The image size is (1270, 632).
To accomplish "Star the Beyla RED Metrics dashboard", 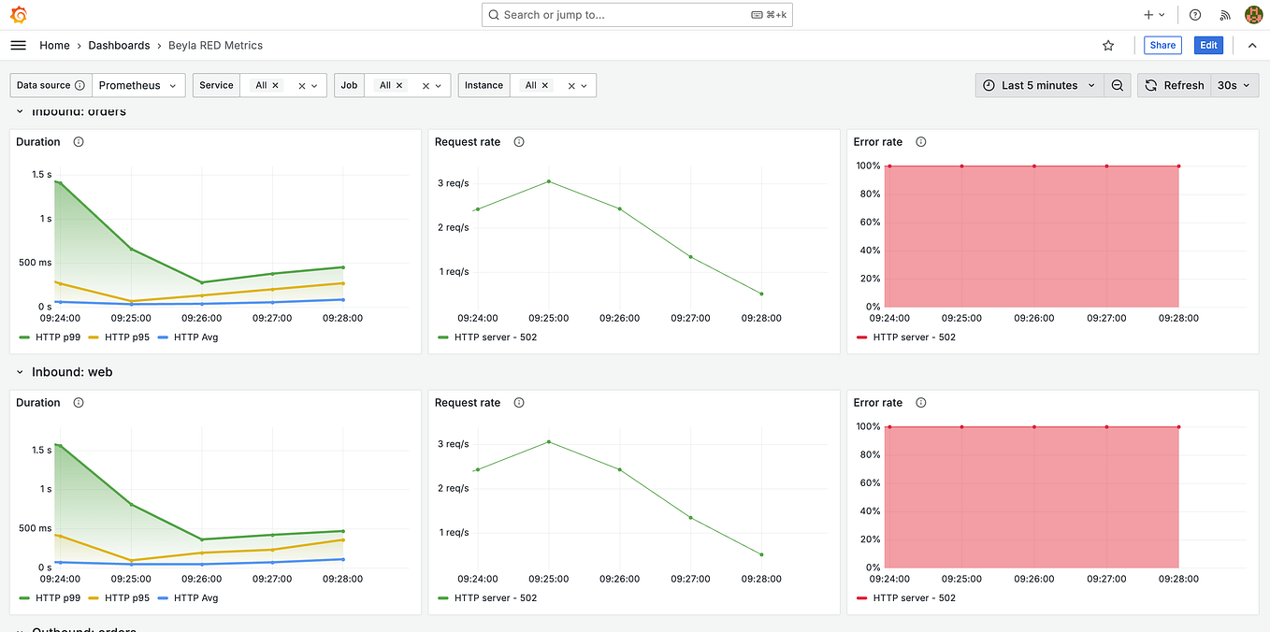I will coord(1108,45).
